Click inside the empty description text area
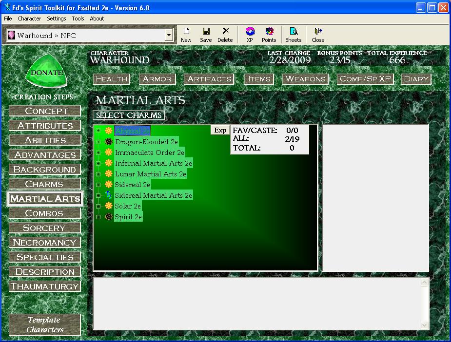This screenshot has width=451, height=342. click(257, 304)
